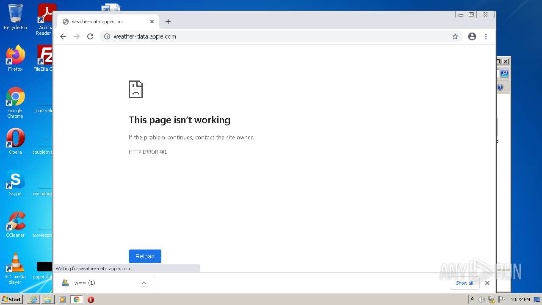The width and height of the screenshot is (542, 305).
Task: Maximize the Chrome window
Action: (x=471, y=15)
